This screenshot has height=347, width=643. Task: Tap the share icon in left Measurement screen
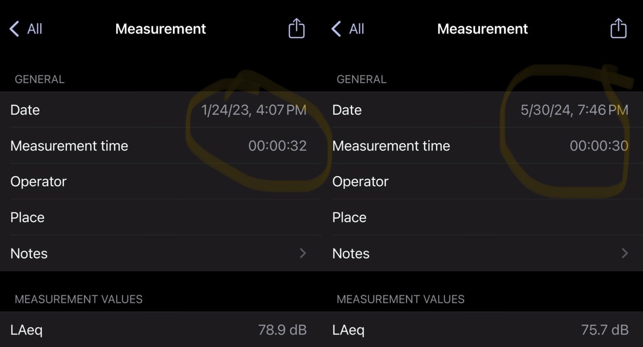pos(296,29)
